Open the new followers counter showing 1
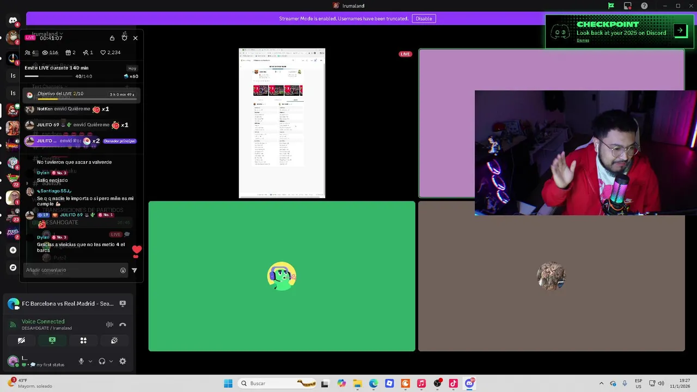697x392 pixels. [88, 53]
